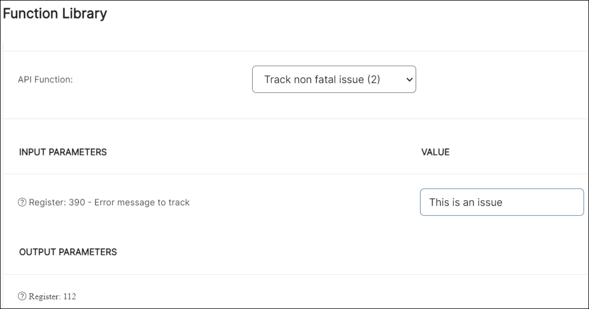Screen dimensions: 589x309
Task: Click the 'Register: 390' label text
Action: 56,203
